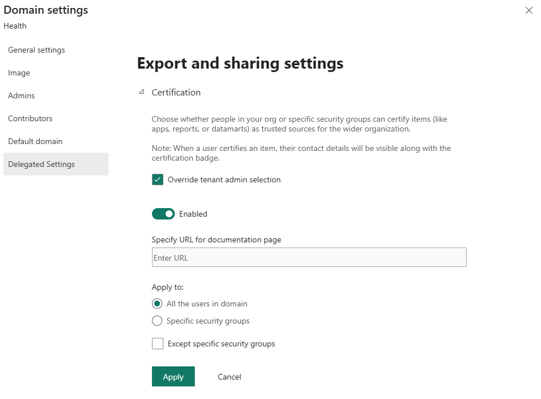The width and height of the screenshot is (541, 399).
Task: Disable the Enabled toggle switch
Action: [x=163, y=213]
